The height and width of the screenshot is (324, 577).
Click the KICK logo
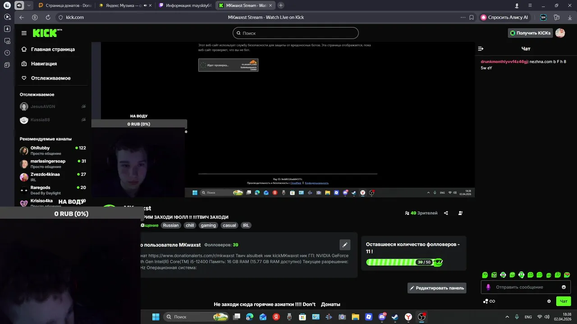click(47, 33)
